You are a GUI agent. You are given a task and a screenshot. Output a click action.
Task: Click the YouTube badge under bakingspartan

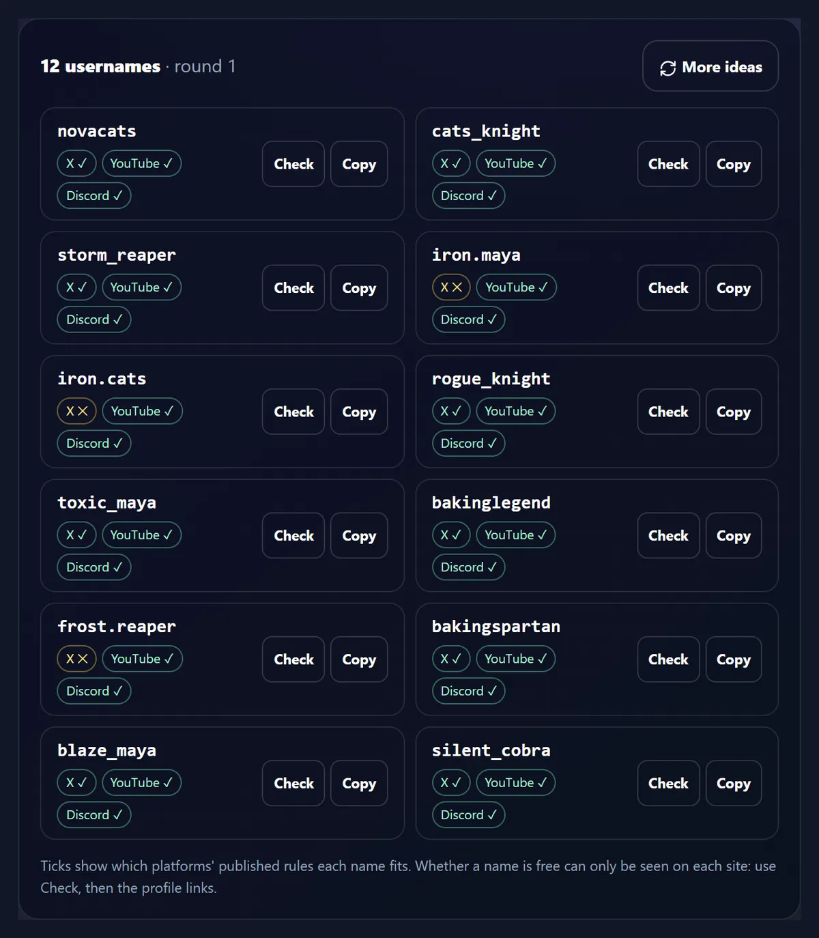point(516,659)
